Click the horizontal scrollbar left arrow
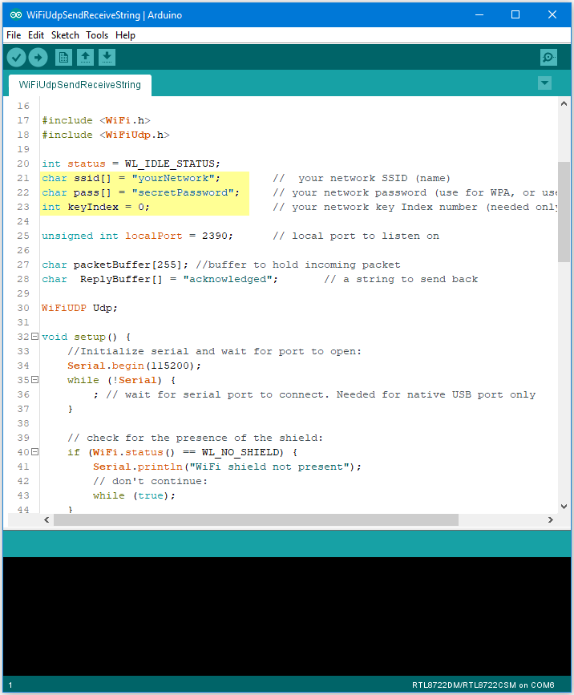The image size is (574, 695). (46, 519)
